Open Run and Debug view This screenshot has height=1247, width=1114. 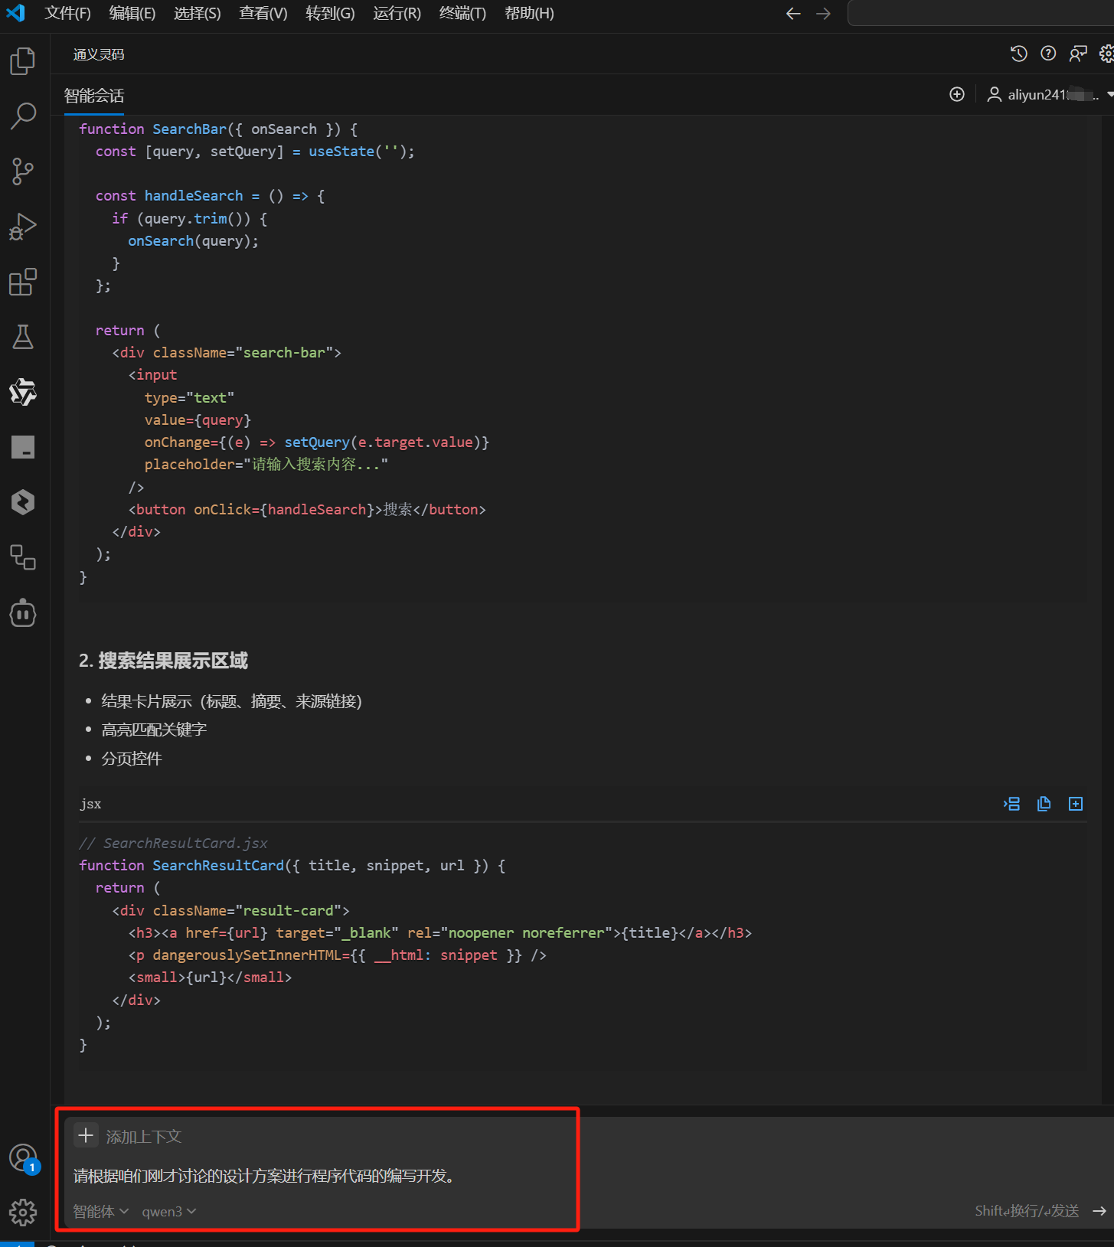(23, 227)
